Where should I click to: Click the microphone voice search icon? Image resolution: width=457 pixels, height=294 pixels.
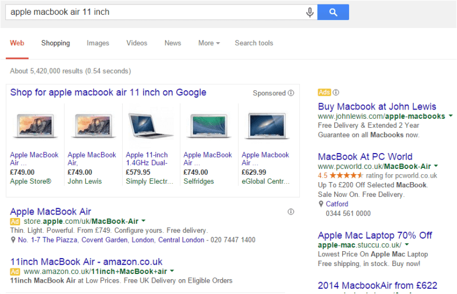(x=310, y=12)
